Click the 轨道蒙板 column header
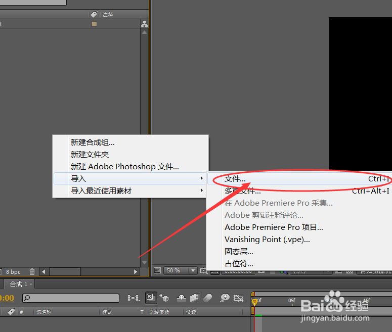Image resolution: width=392 pixels, height=332 pixels. (159, 312)
